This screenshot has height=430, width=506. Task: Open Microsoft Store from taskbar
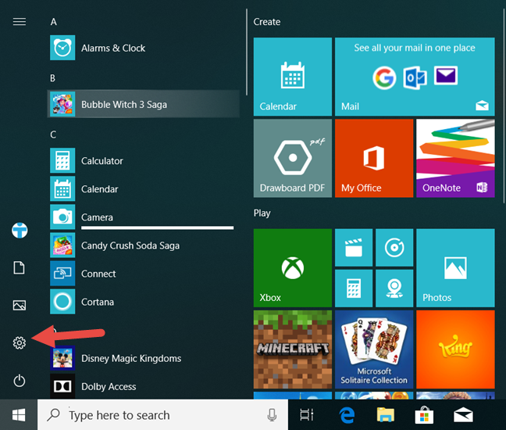(x=424, y=415)
